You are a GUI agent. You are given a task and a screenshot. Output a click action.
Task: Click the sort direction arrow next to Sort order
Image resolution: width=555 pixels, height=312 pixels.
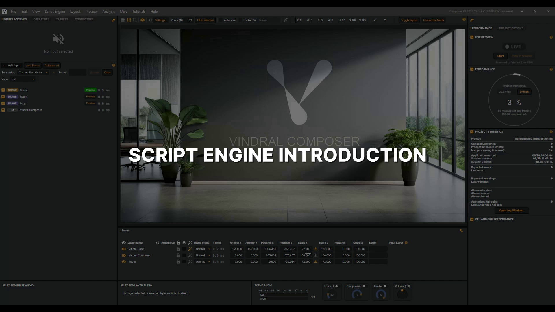(53, 73)
